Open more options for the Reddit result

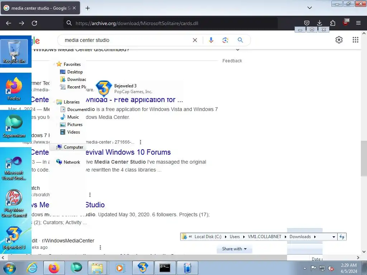click(x=100, y=247)
